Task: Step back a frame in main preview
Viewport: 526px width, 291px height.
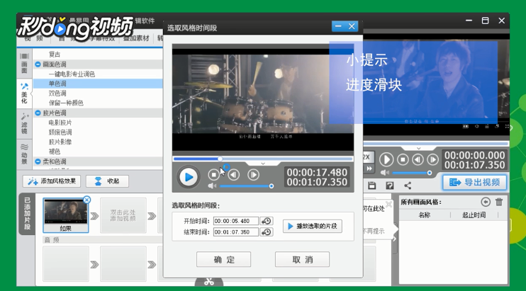Action: point(418,160)
